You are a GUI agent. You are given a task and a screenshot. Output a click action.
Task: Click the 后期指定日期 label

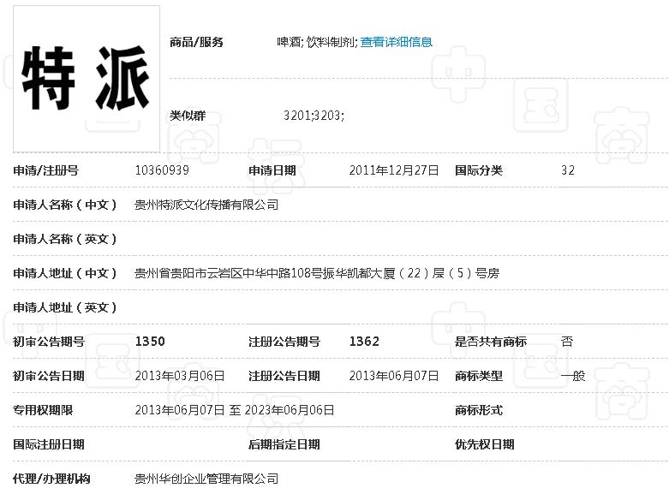click(x=284, y=444)
